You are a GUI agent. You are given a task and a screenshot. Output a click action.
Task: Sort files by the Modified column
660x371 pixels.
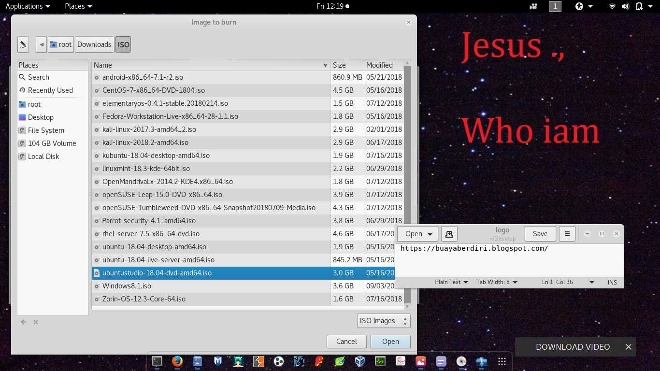[x=383, y=65]
